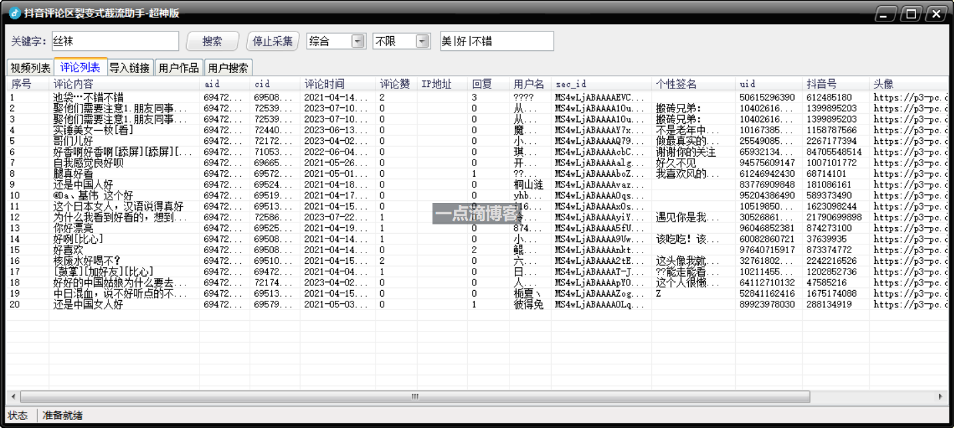Select the comment "好喜欢"
The height and width of the screenshot is (428, 954).
click(x=68, y=250)
